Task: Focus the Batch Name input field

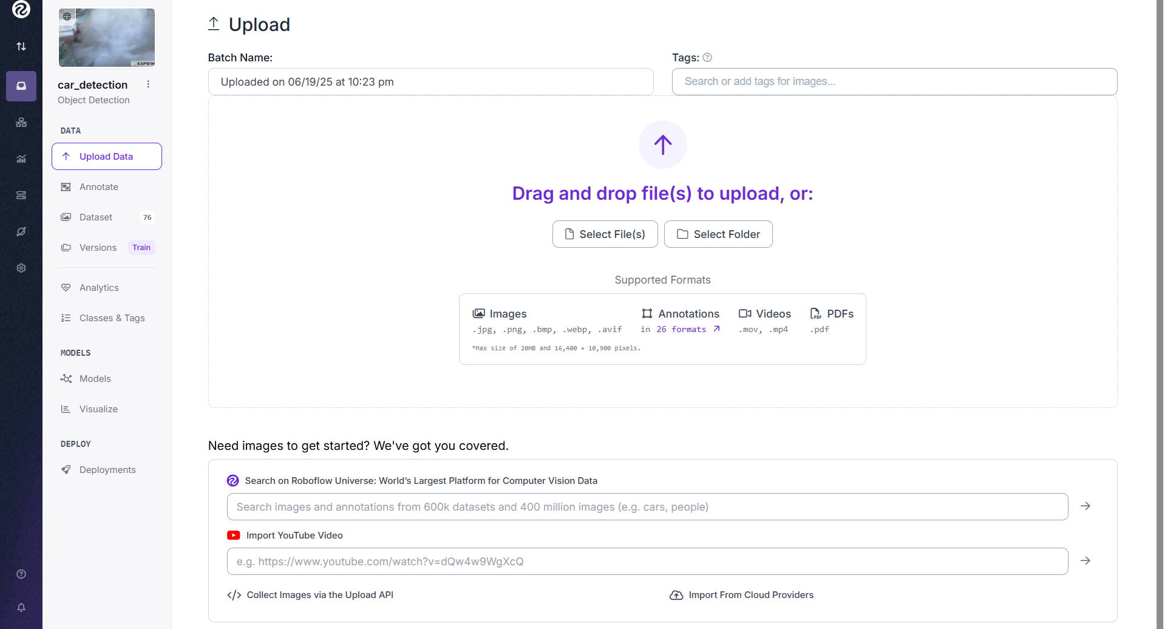Action: click(x=430, y=82)
